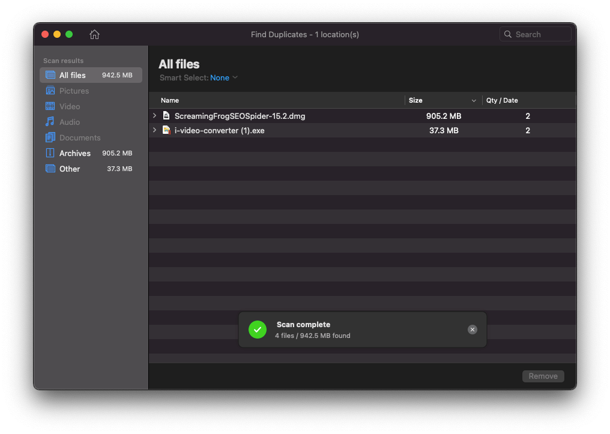The image size is (610, 434).
Task: Select Archives in Scan results
Action: click(91, 153)
